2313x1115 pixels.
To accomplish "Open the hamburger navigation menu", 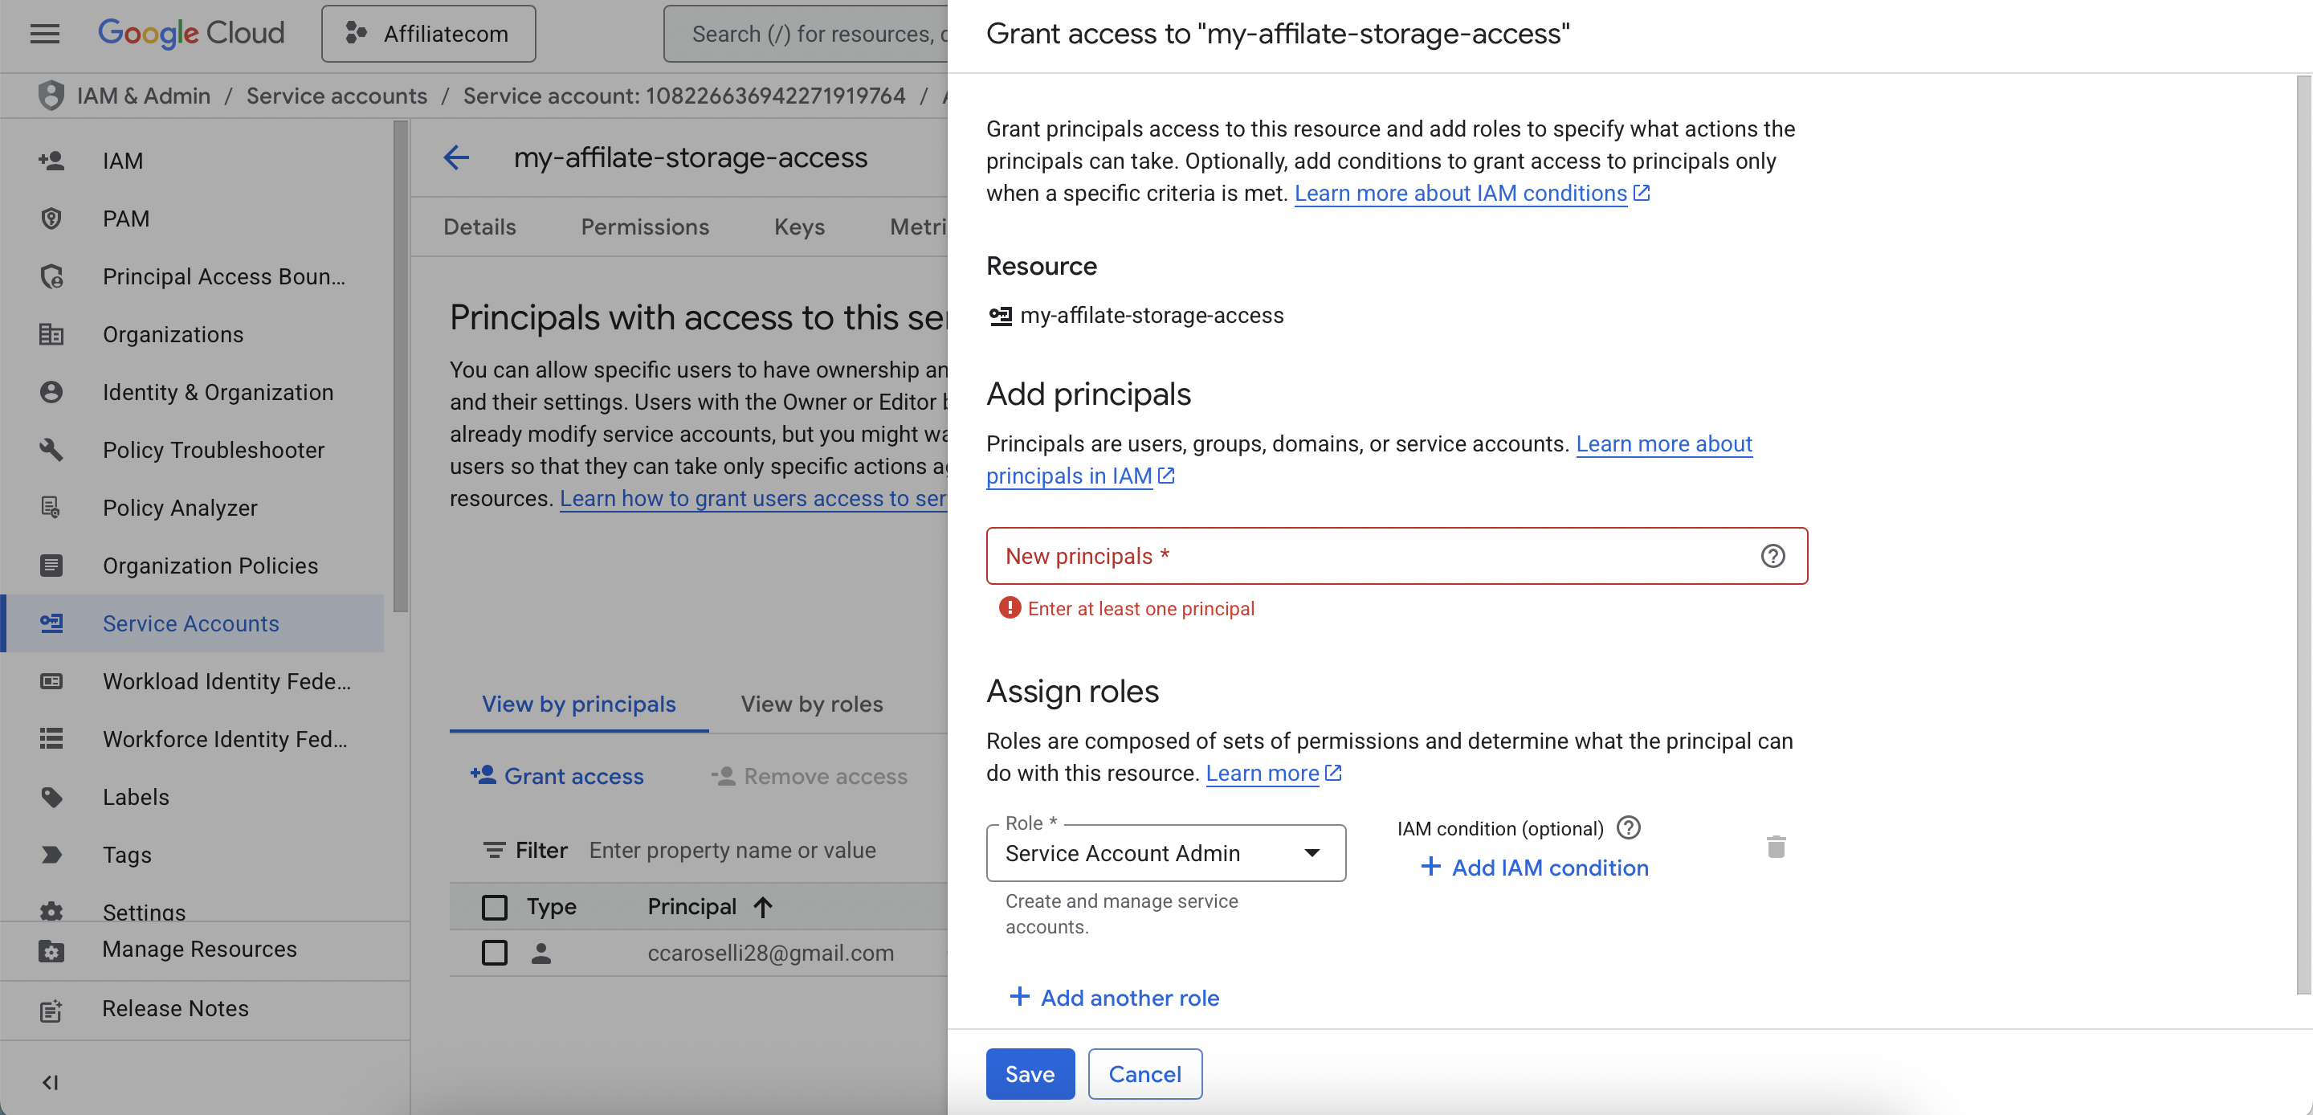I will (x=45, y=33).
